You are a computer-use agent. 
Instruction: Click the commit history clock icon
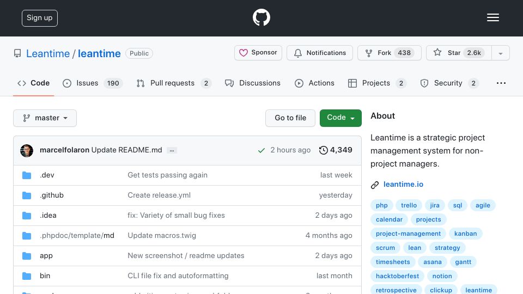[x=323, y=150]
